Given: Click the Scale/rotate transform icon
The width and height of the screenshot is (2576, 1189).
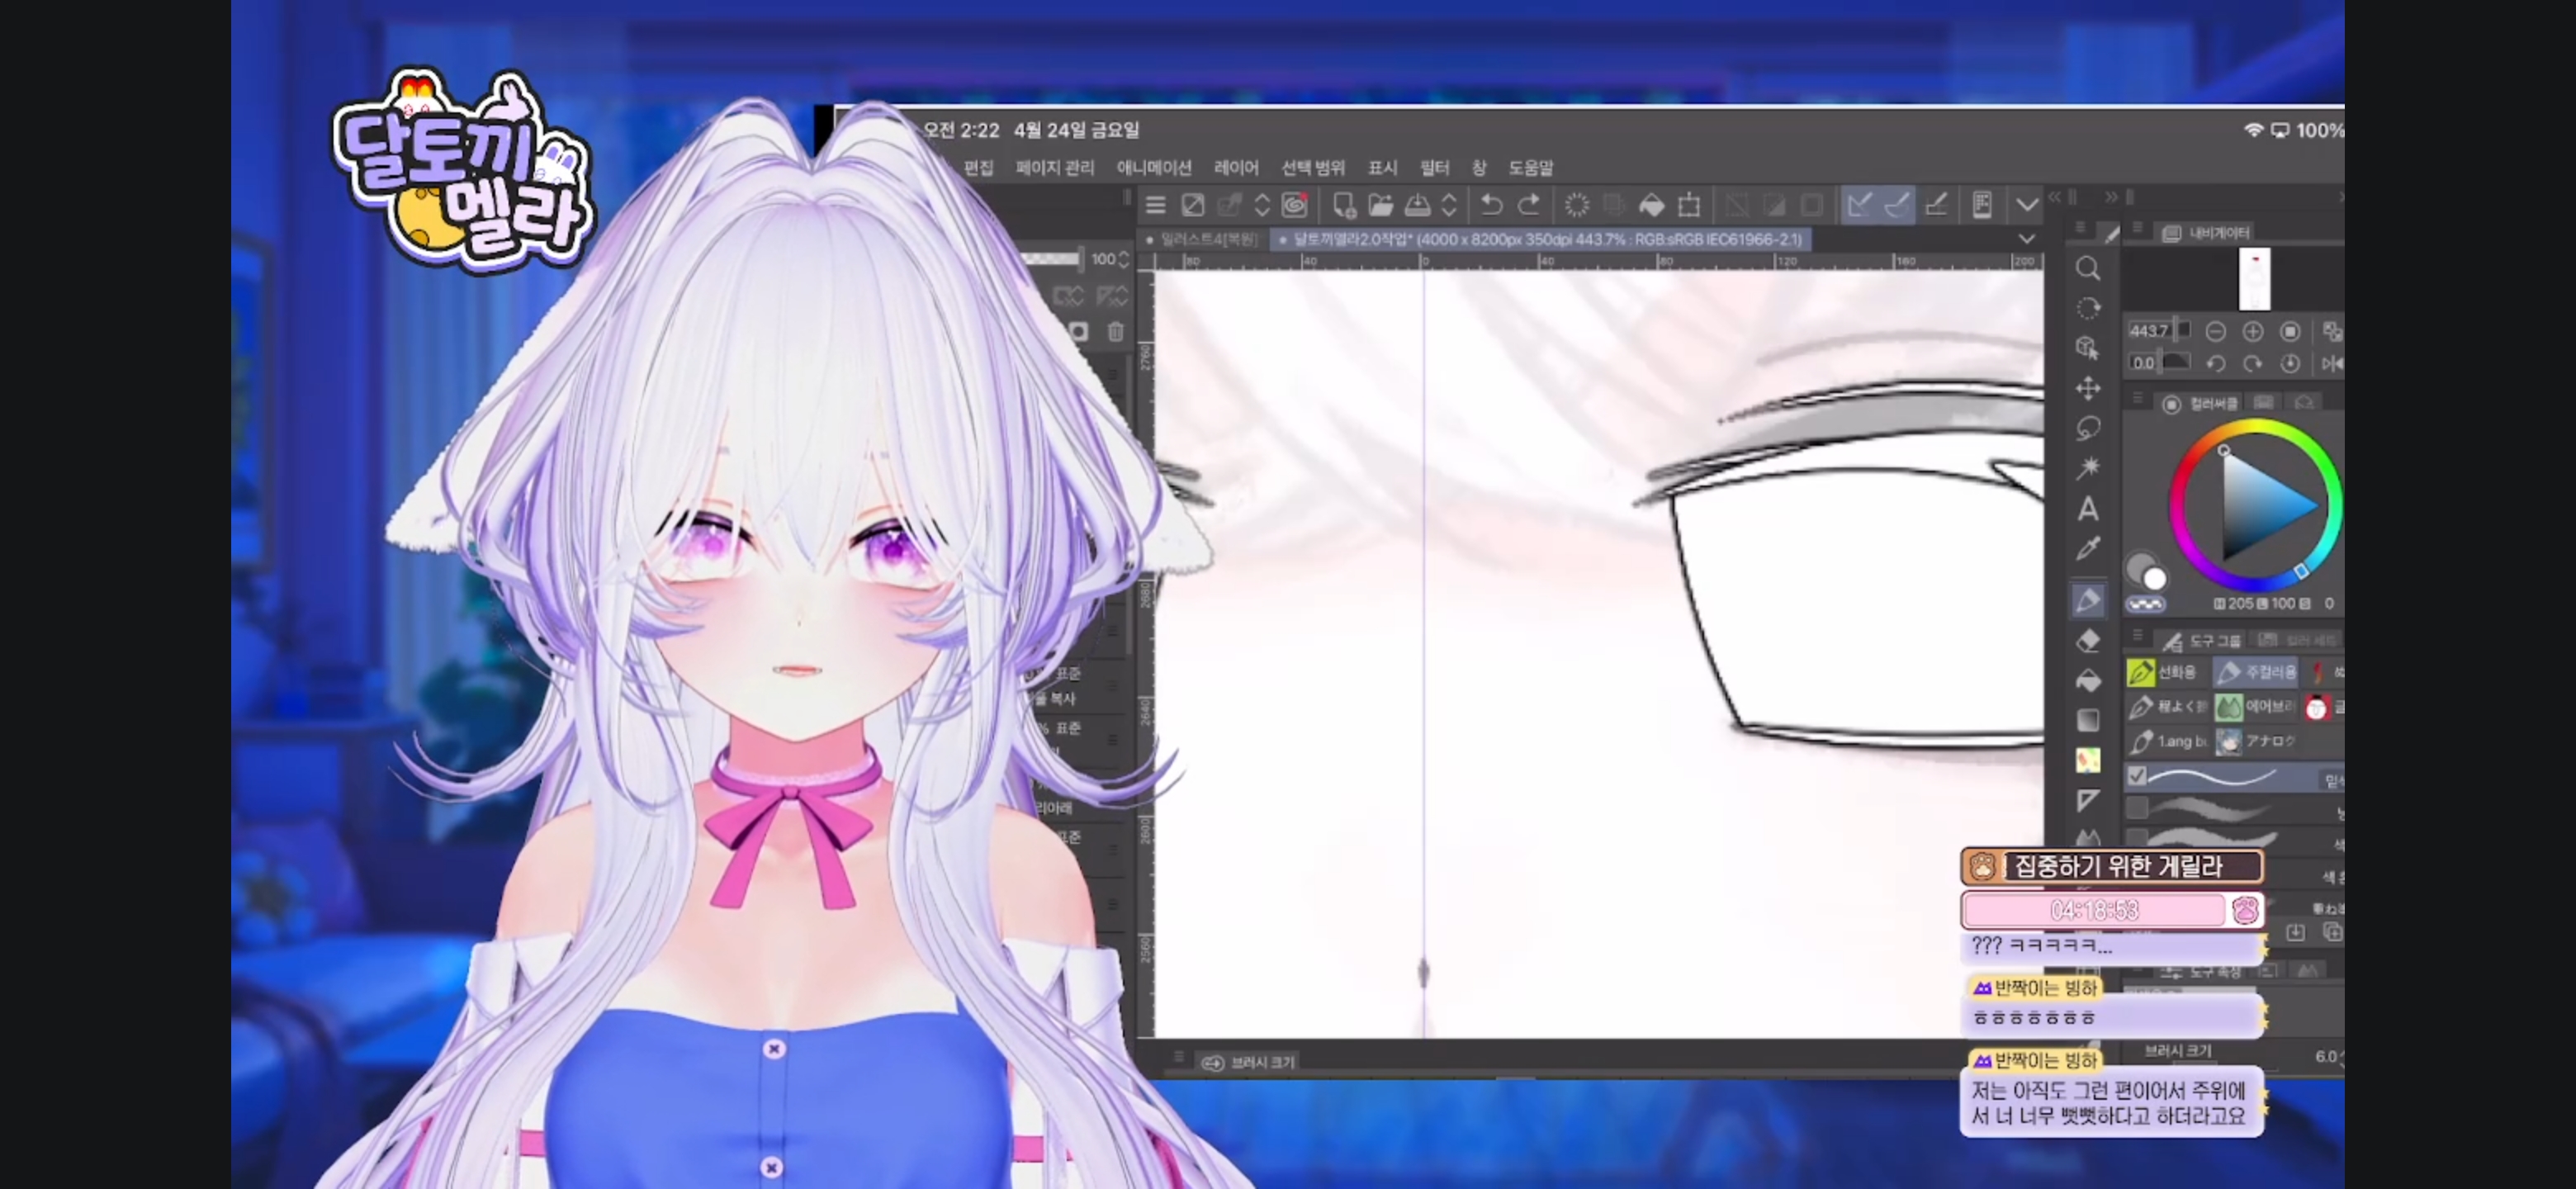Looking at the screenshot, I should coord(1689,206).
